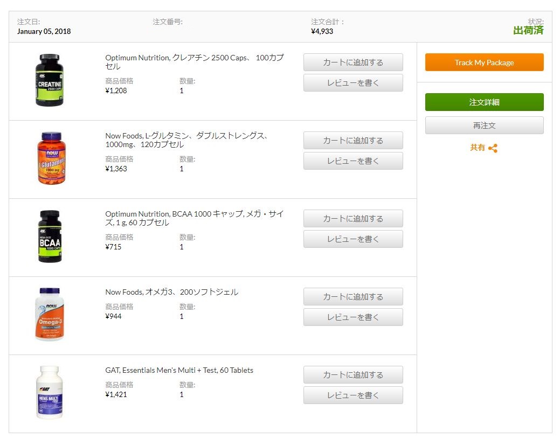Click the BCAA 1000 Caps product thumbnail
560x438 pixels.
[50, 237]
